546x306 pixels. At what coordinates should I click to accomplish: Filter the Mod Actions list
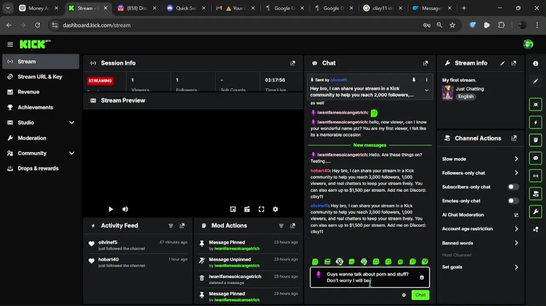point(281,226)
